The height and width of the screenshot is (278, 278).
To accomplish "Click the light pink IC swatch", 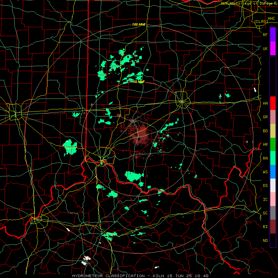I will 273,199.
